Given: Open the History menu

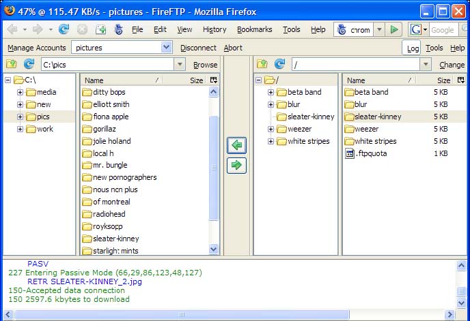Looking at the screenshot, I should tap(215, 29).
